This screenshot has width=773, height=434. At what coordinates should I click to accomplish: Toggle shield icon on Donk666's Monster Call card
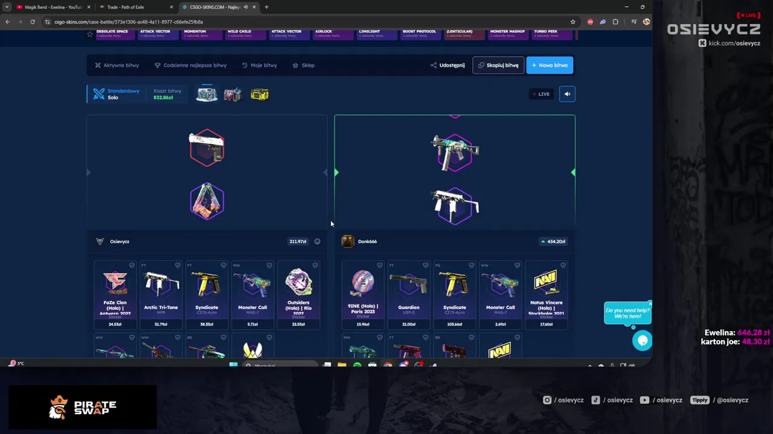518,265
